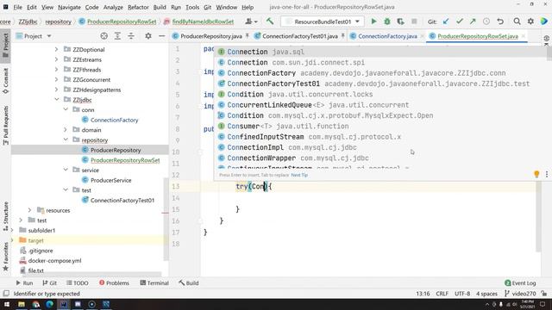Open ProducerService in project tree
Screen dimensions: 552x310
coord(110,180)
